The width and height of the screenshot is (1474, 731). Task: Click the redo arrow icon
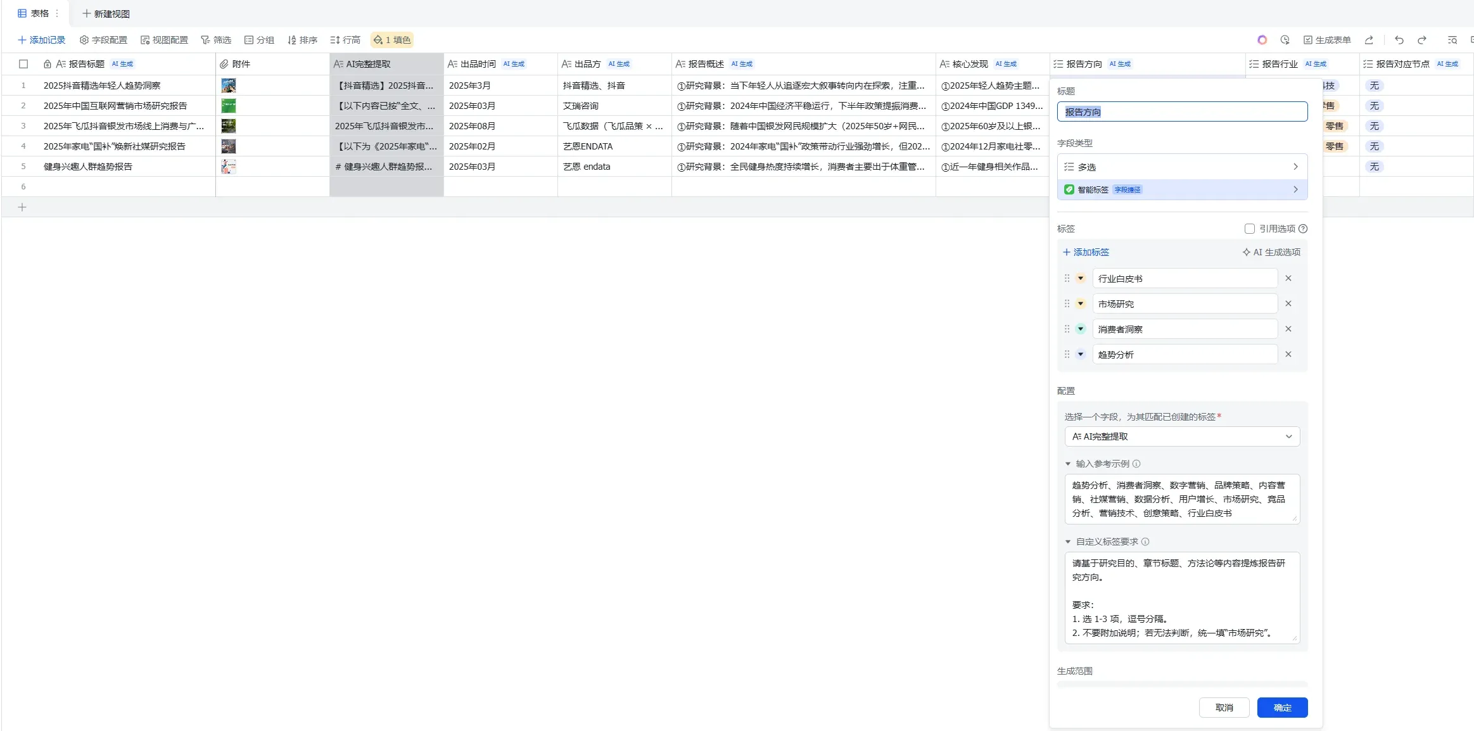tap(1421, 40)
